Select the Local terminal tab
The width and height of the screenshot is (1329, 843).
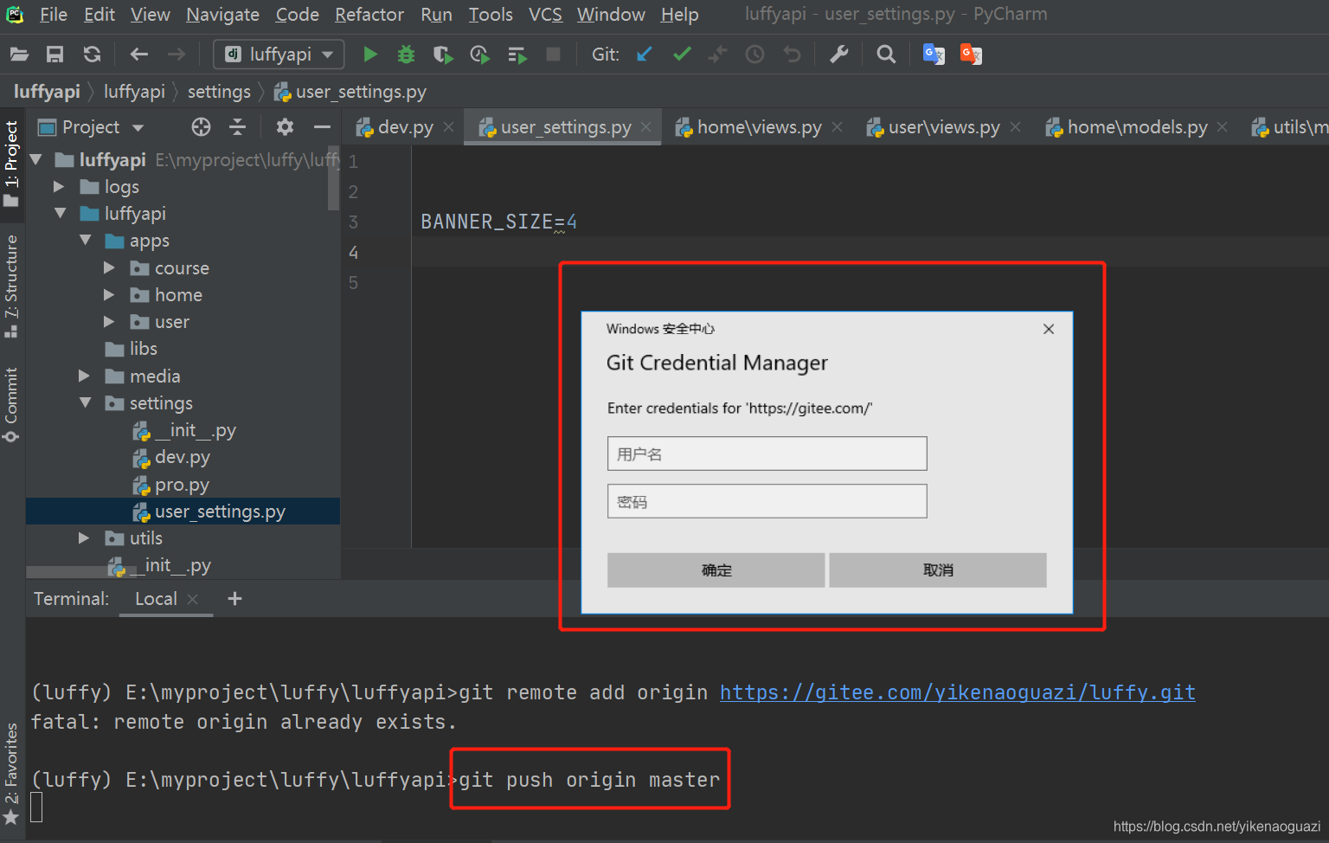coord(156,599)
